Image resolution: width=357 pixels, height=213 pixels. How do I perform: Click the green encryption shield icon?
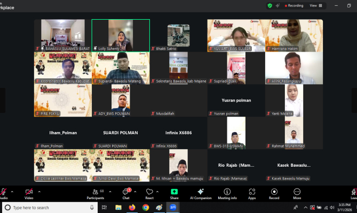270,5
